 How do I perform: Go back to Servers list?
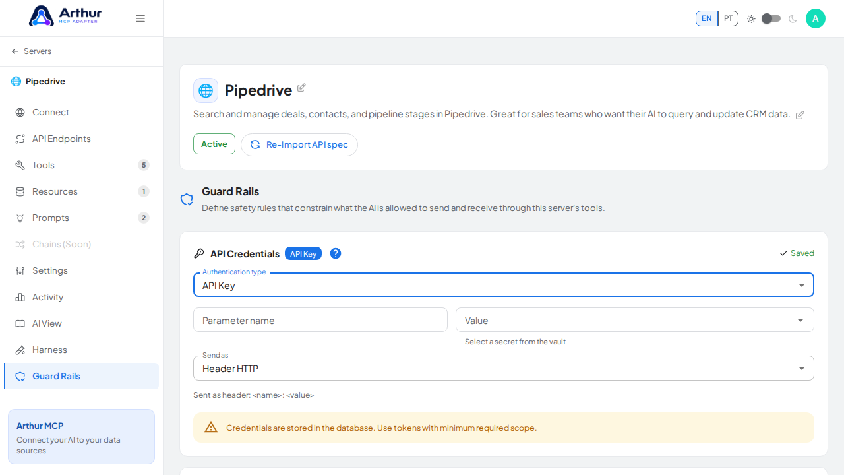point(31,51)
